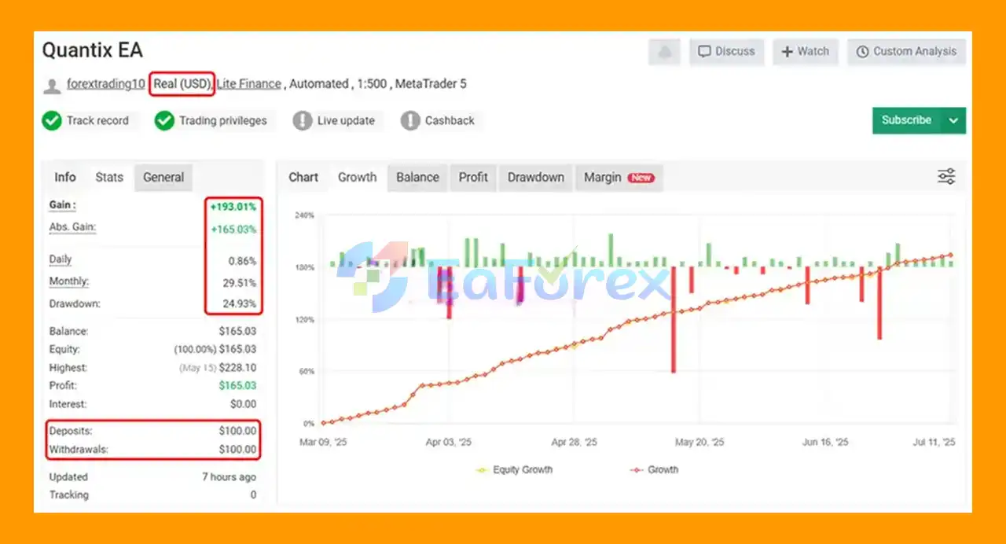Click the Quantix EA title
Image resolution: width=1006 pixels, height=544 pixels.
point(93,50)
